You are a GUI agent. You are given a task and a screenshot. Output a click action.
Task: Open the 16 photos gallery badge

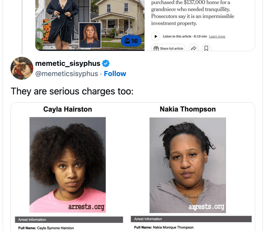[131, 41]
